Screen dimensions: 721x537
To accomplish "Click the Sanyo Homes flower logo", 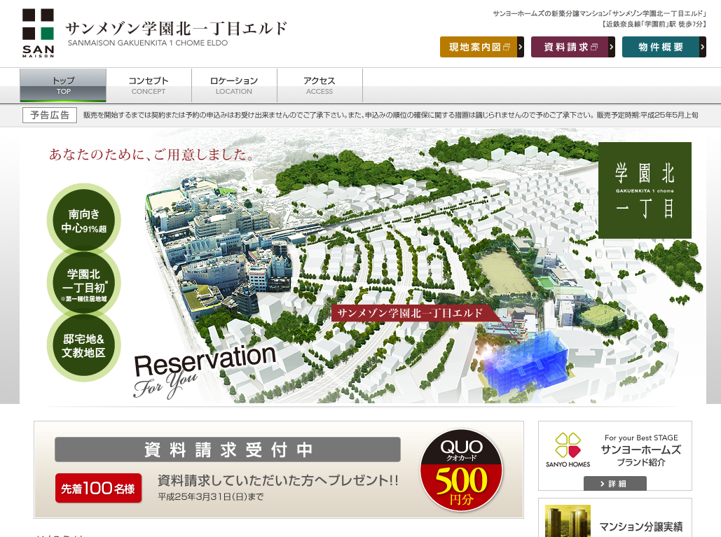I will coord(568,446).
